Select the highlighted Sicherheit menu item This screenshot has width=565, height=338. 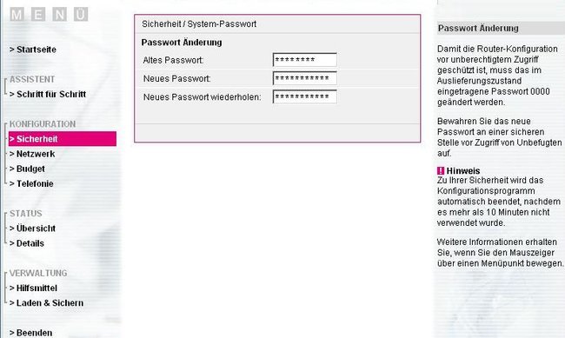(x=63, y=139)
